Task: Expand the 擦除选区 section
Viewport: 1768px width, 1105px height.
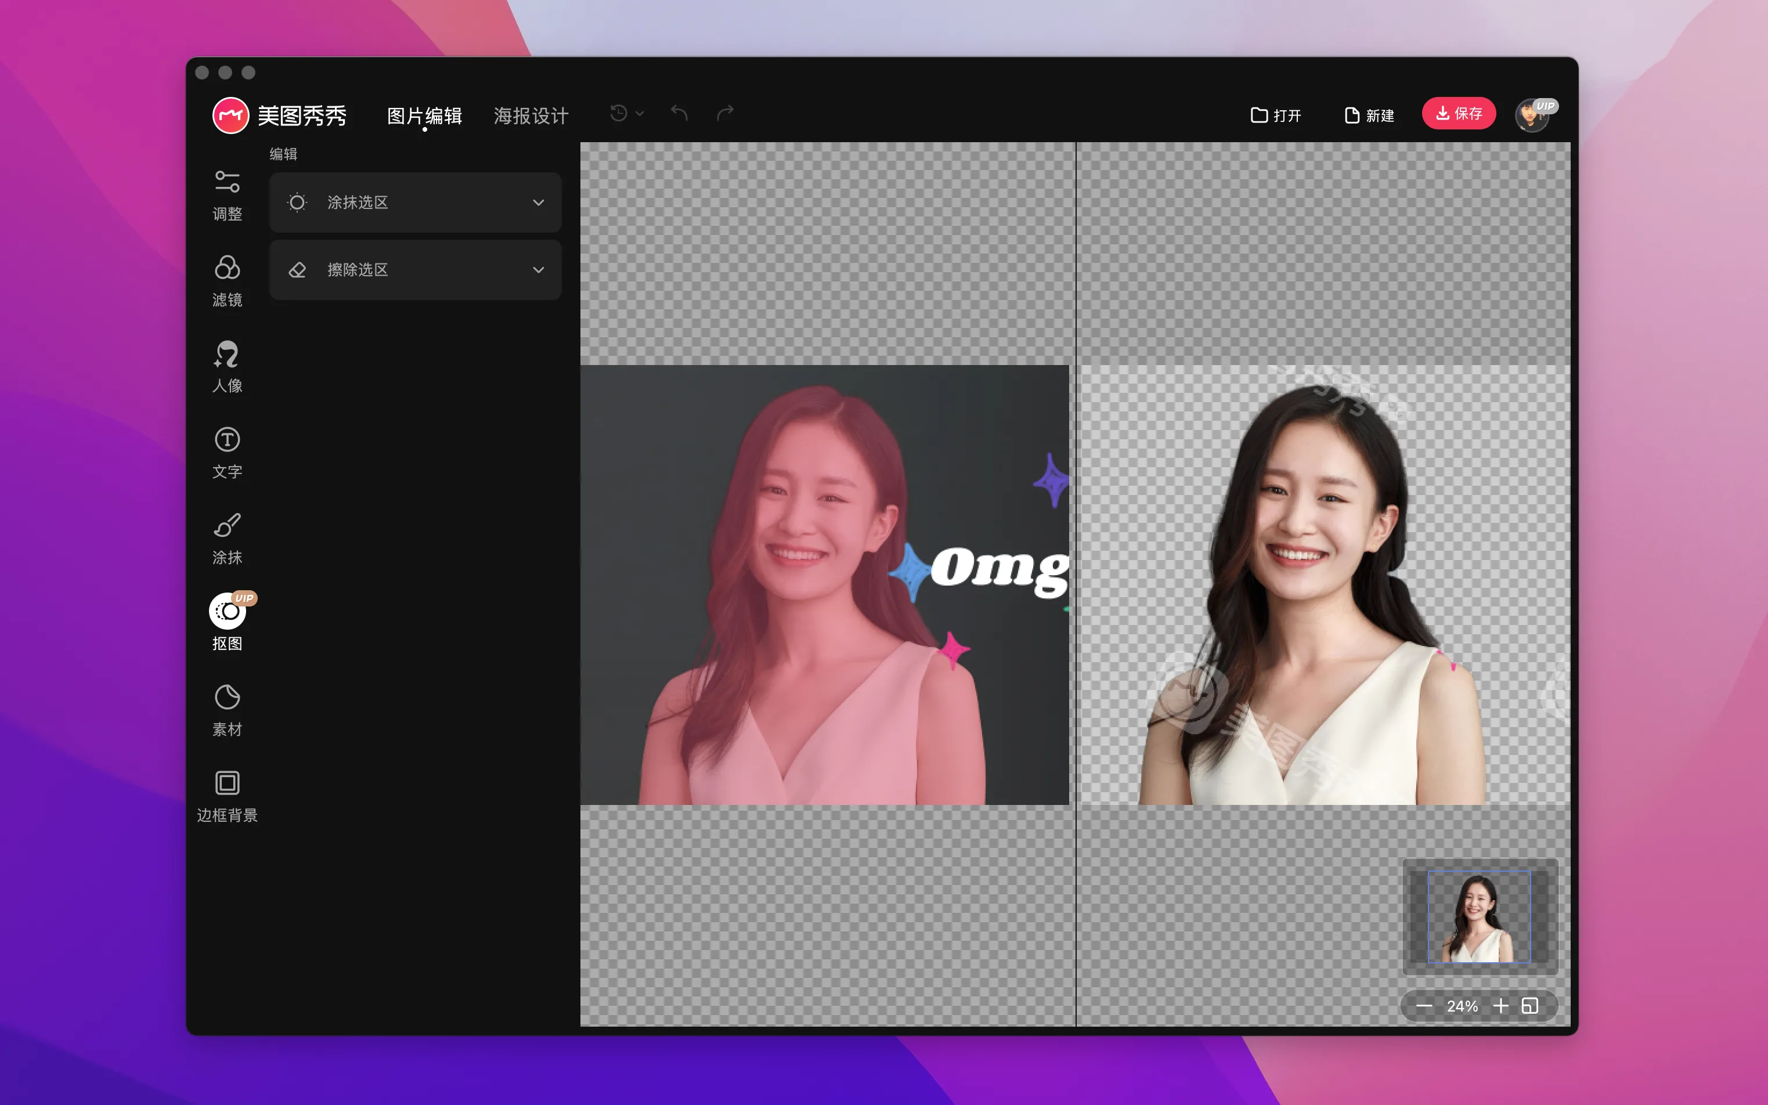Action: pos(415,270)
